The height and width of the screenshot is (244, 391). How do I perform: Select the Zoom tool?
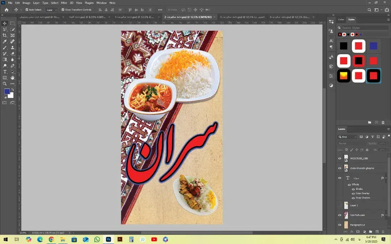tap(5, 84)
